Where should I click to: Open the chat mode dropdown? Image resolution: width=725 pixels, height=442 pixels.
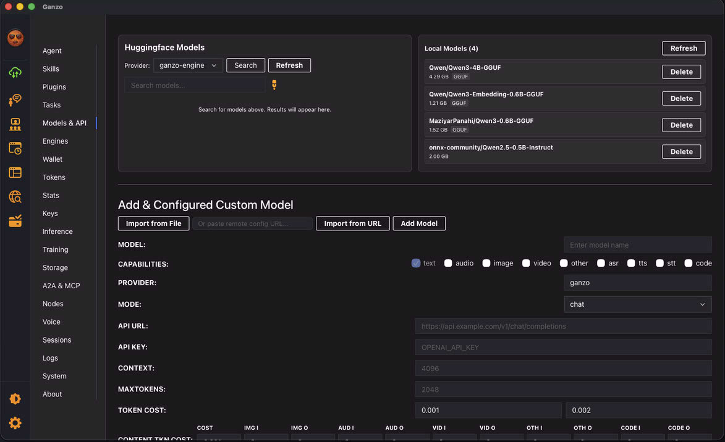click(x=637, y=304)
